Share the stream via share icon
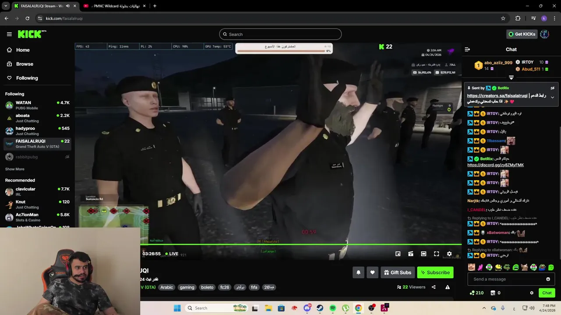The height and width of the screenshot is (315, 561). point(433,287)
